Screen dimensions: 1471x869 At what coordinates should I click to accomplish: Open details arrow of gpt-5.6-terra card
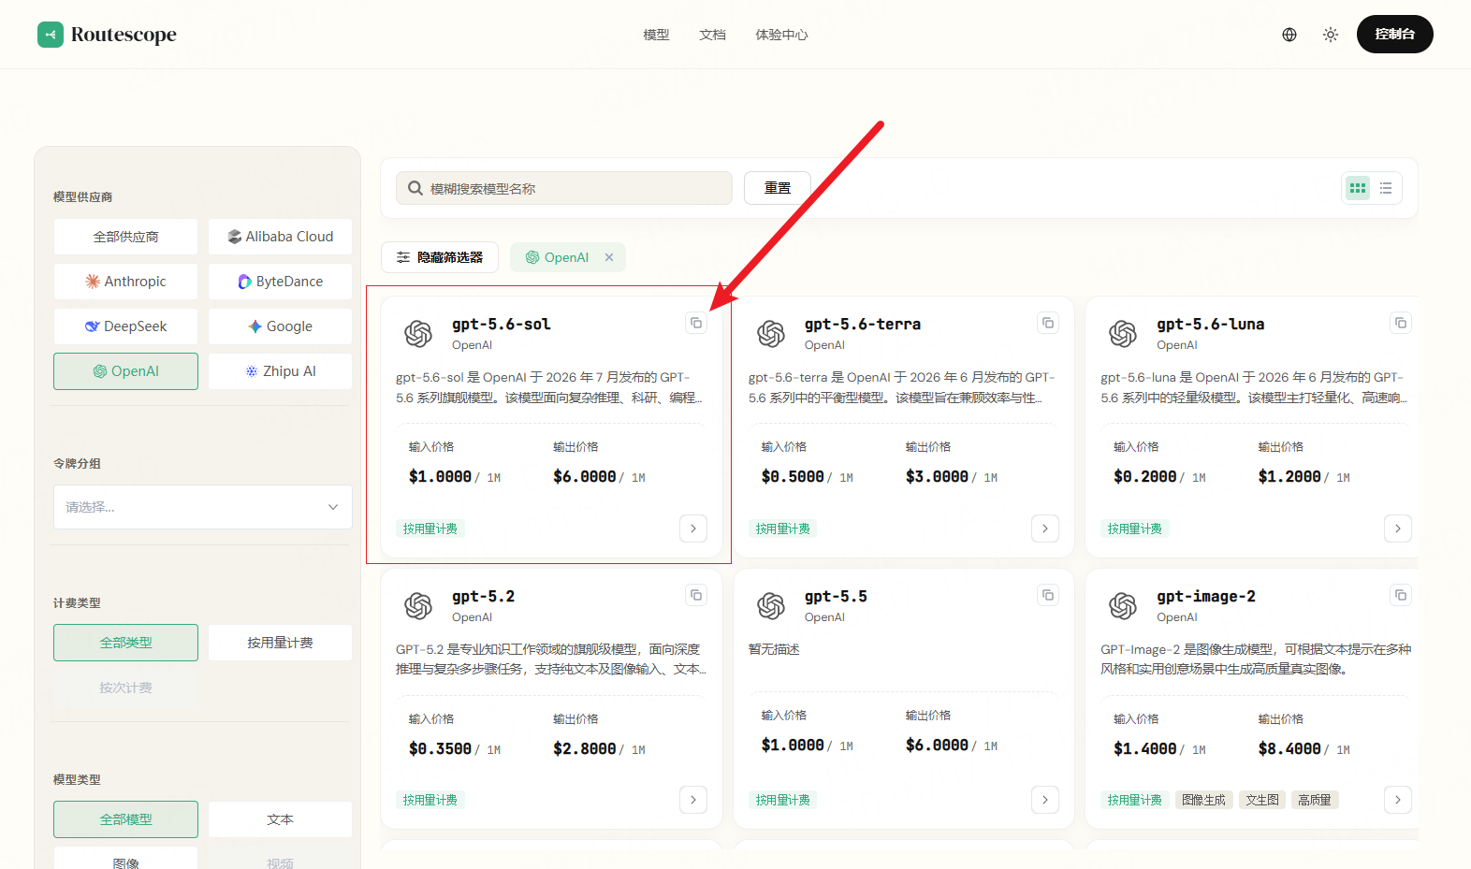1045,529
